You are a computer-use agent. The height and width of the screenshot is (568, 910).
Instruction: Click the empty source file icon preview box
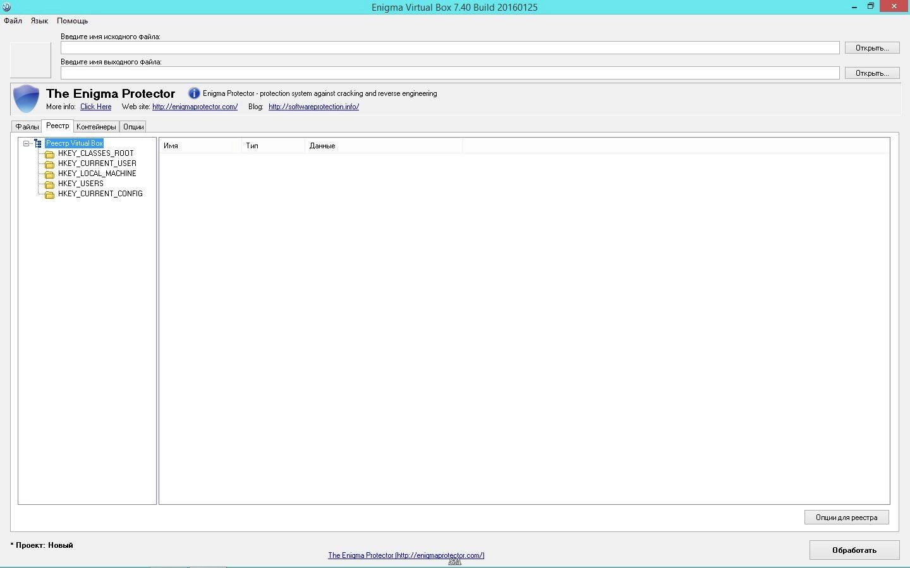[30, 60]
